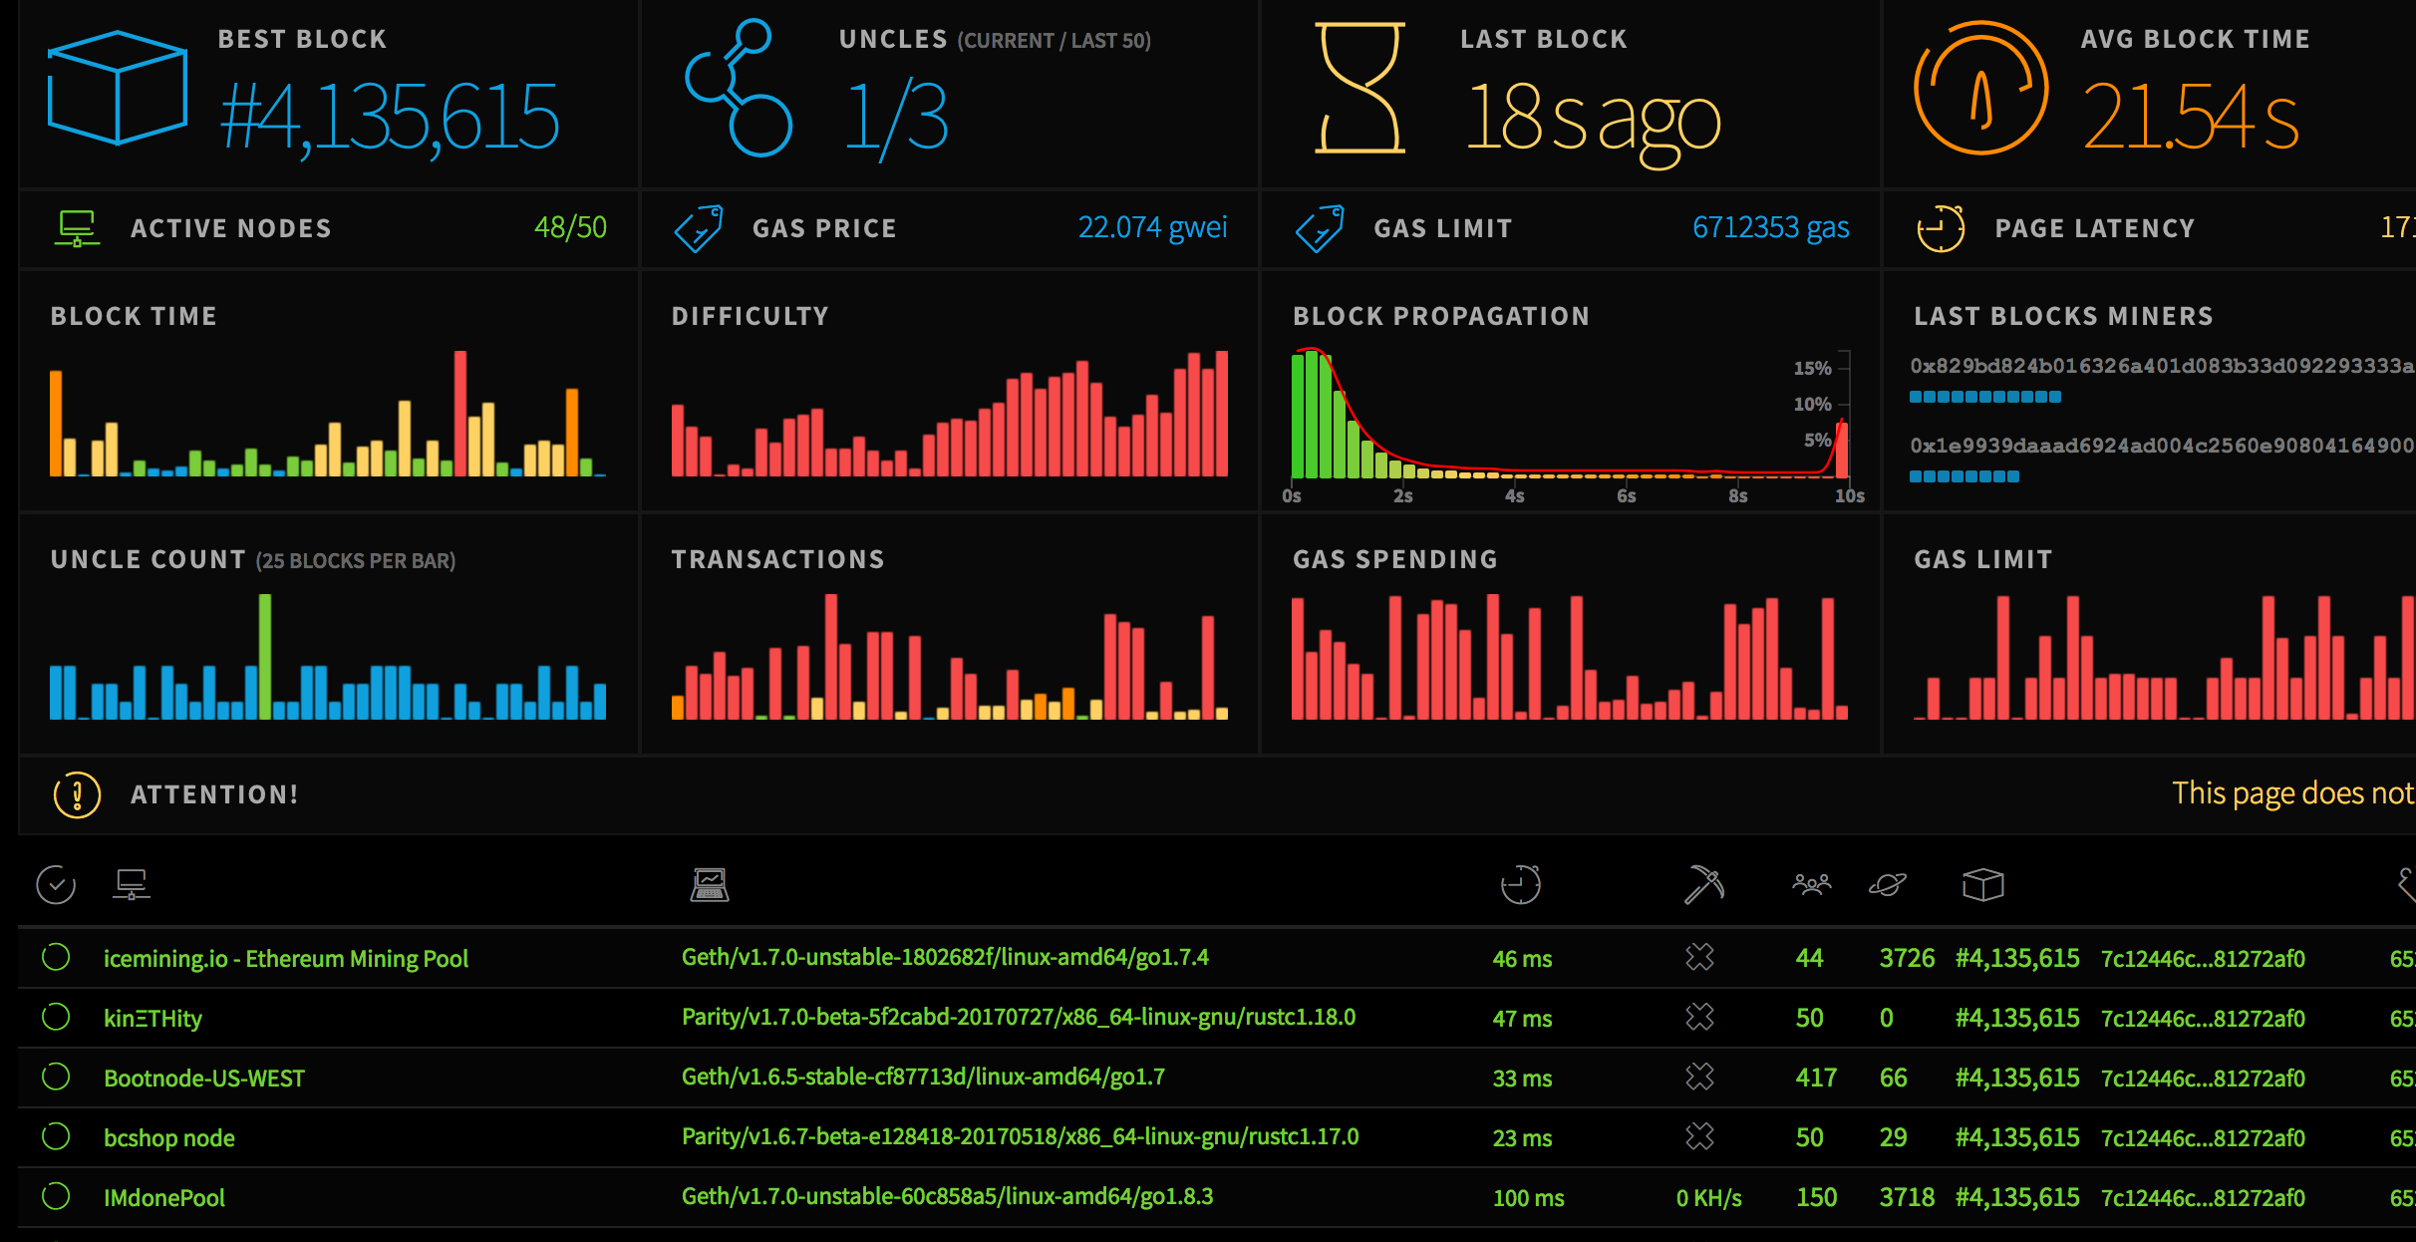Click peer count 417 in Bootnode-US-WEST row
The height and width of the screenshot is (1242, 2416).
(x=1816, y=1078)
